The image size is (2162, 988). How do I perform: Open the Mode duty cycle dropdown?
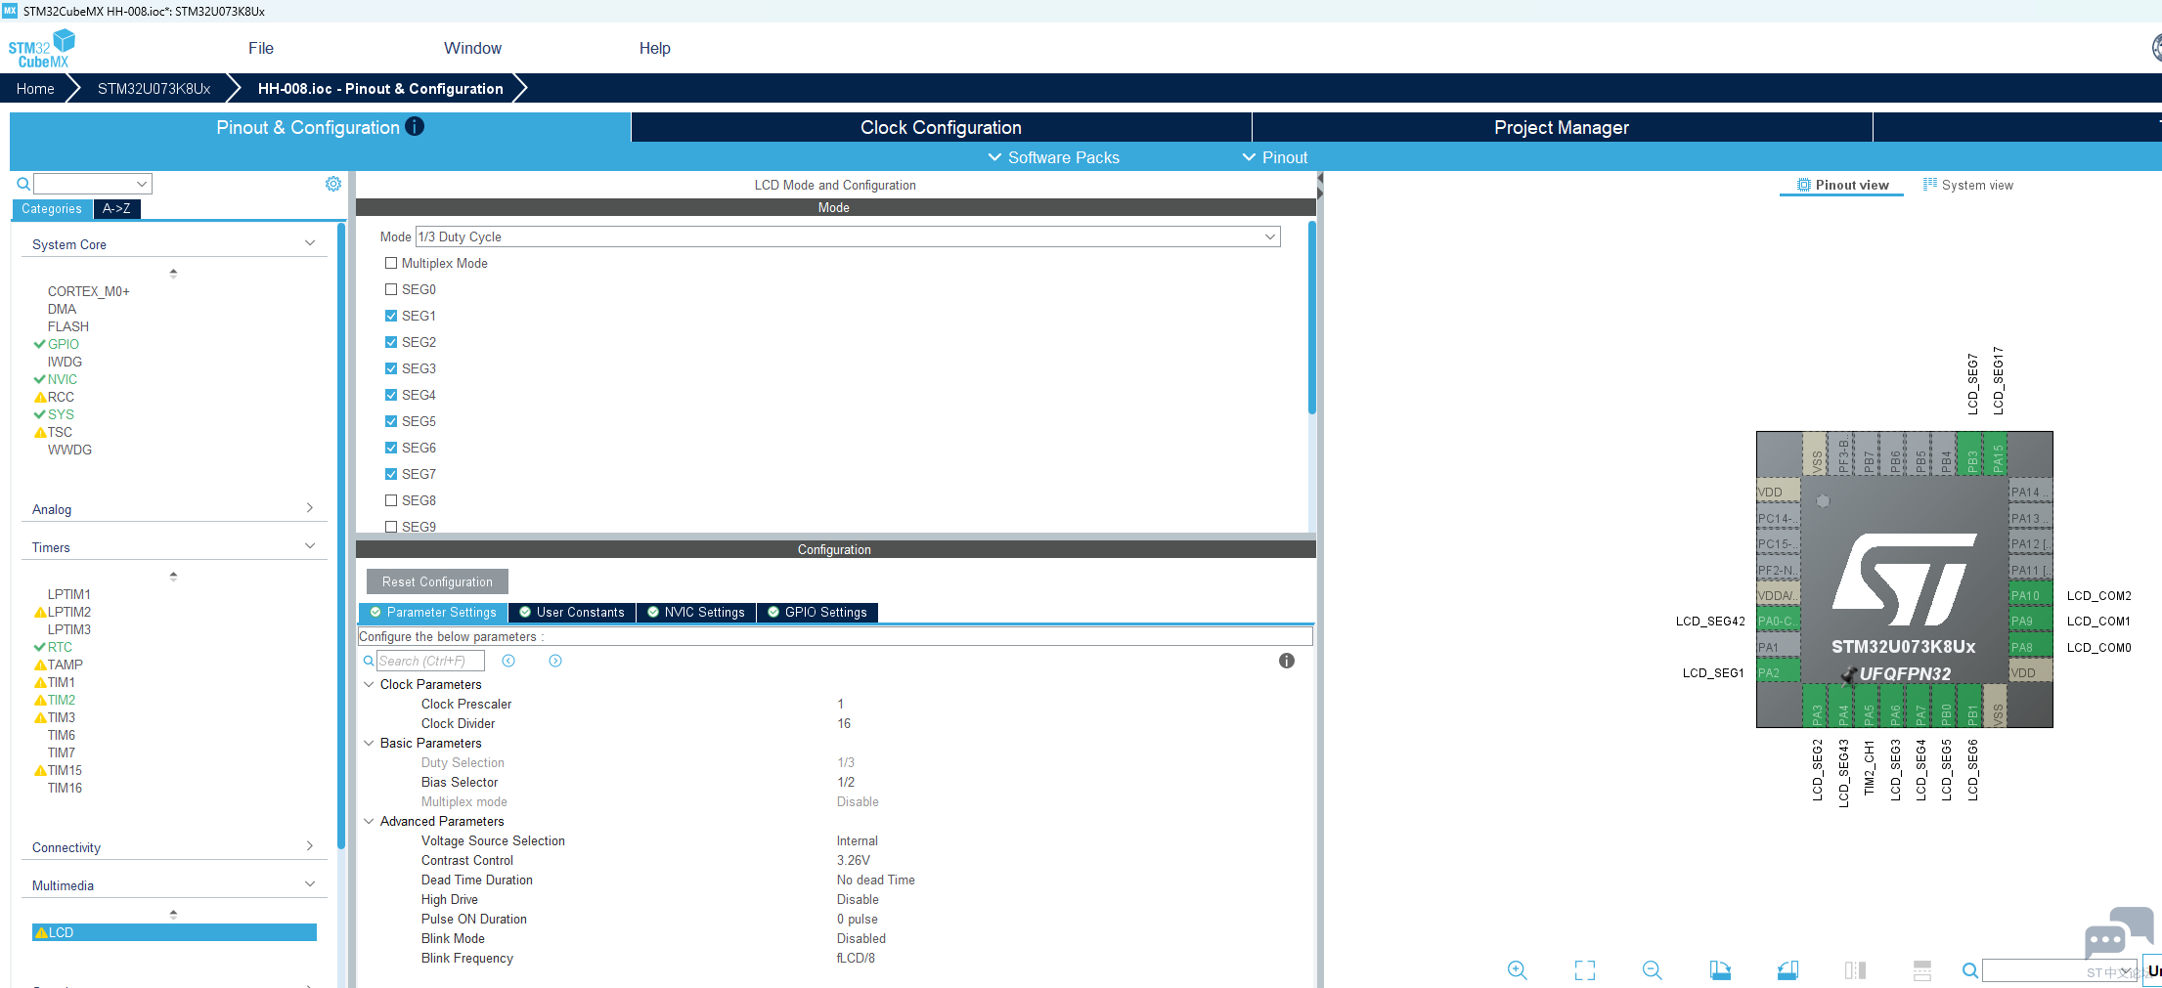(848, 236)
